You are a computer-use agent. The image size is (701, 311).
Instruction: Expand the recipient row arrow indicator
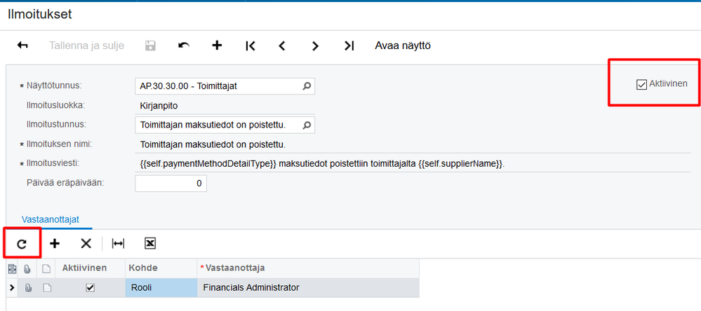(x=12, y=287)
